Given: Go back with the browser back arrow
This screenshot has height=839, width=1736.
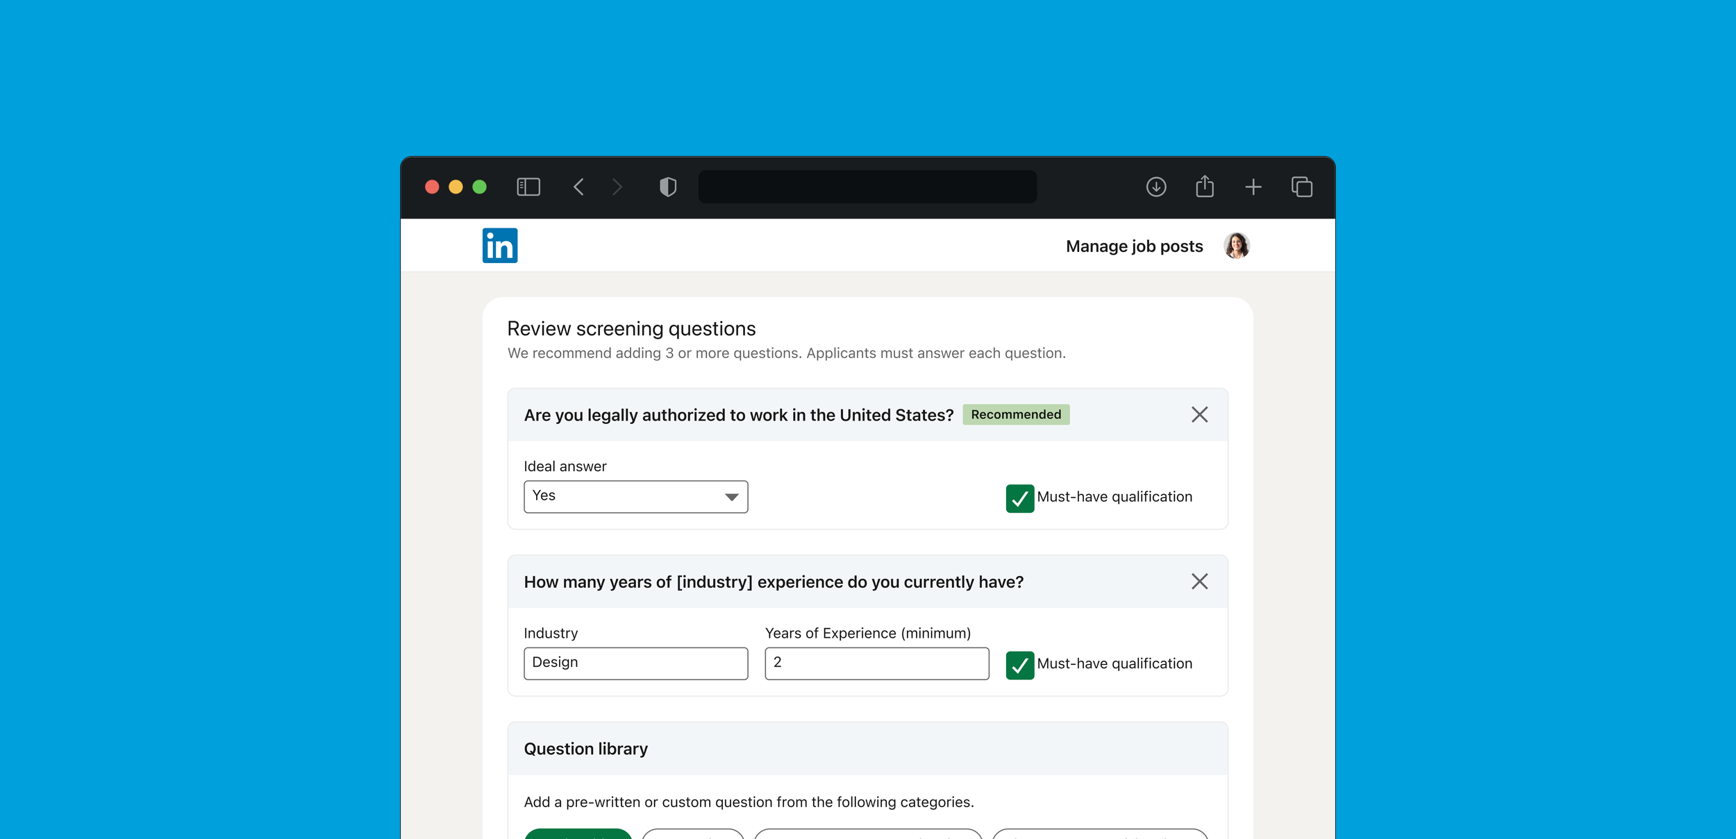Looking at the screenshot, I should click(578, 187).
